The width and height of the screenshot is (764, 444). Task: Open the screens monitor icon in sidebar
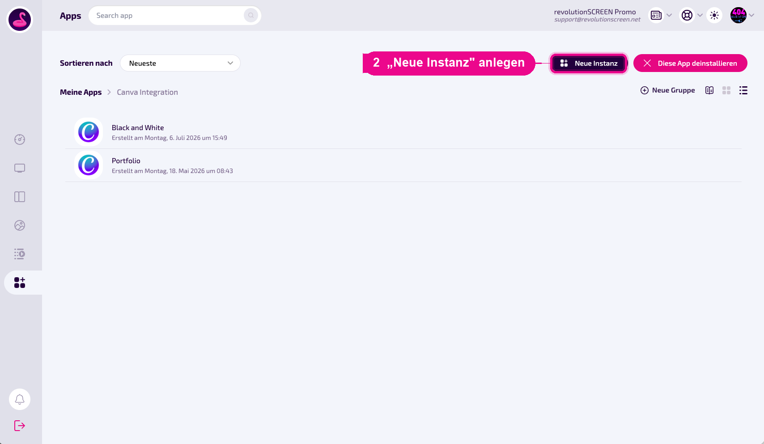(x=20, y=168)
